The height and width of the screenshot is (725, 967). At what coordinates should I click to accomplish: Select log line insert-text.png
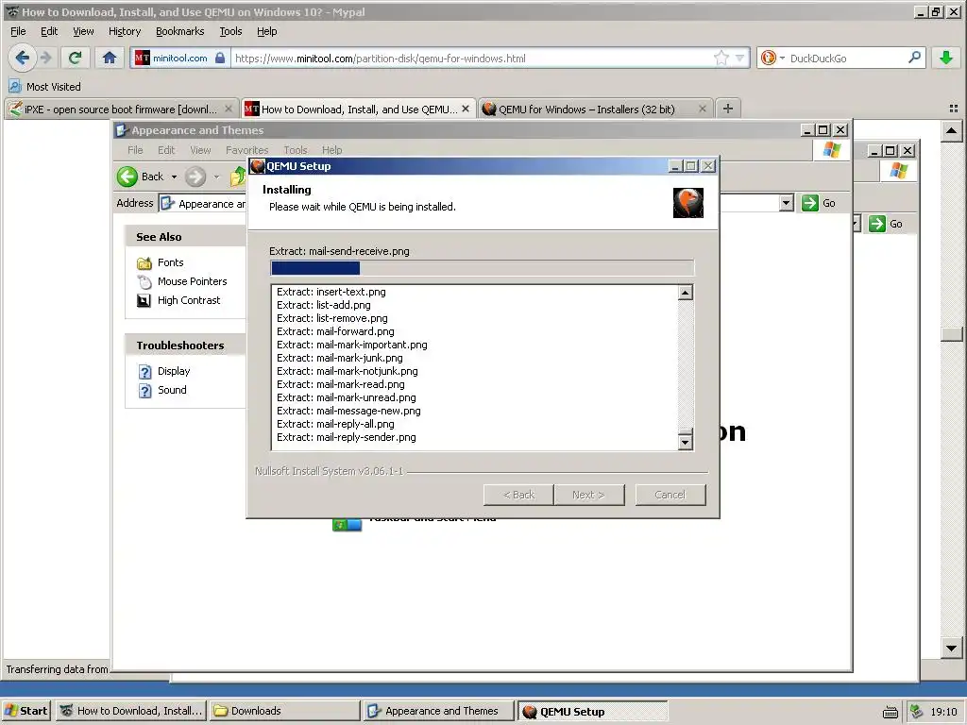[x=331, y=292]
